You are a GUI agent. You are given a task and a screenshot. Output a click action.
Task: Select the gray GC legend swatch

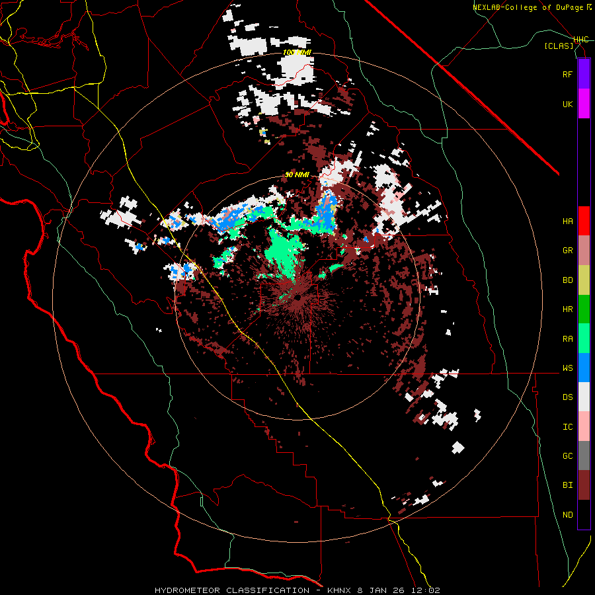(584, 456)
